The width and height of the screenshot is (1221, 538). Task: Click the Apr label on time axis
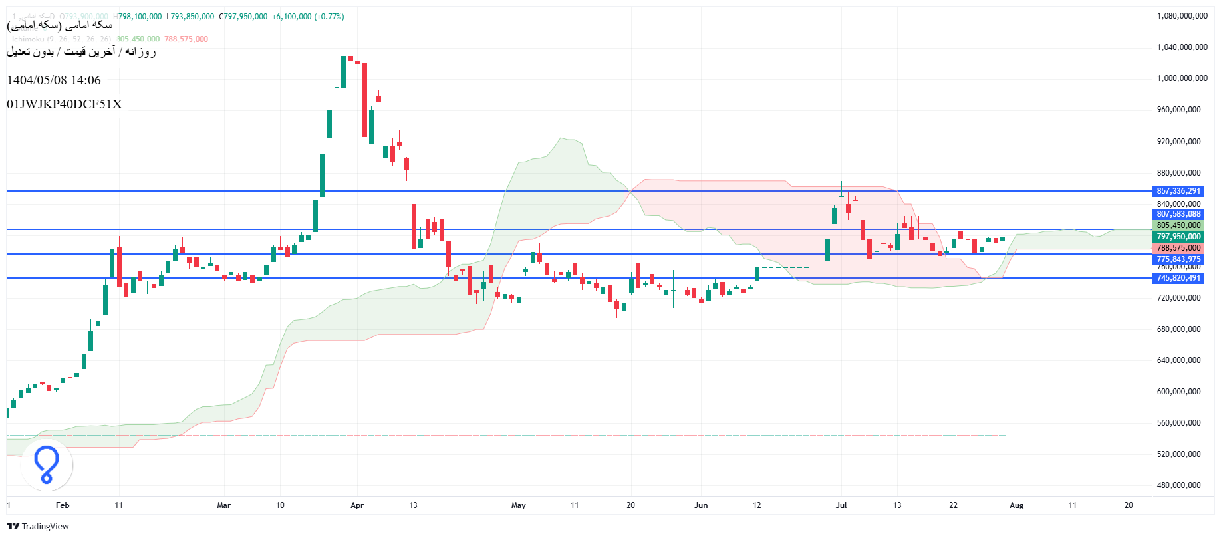(357, 505)
